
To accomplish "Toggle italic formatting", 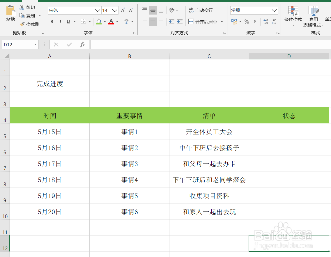I will click(60, 22).
